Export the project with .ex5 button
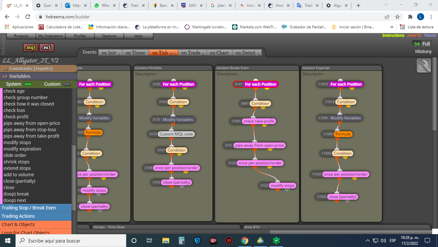Screen dimensions: 438x247 tap(47, 48)
